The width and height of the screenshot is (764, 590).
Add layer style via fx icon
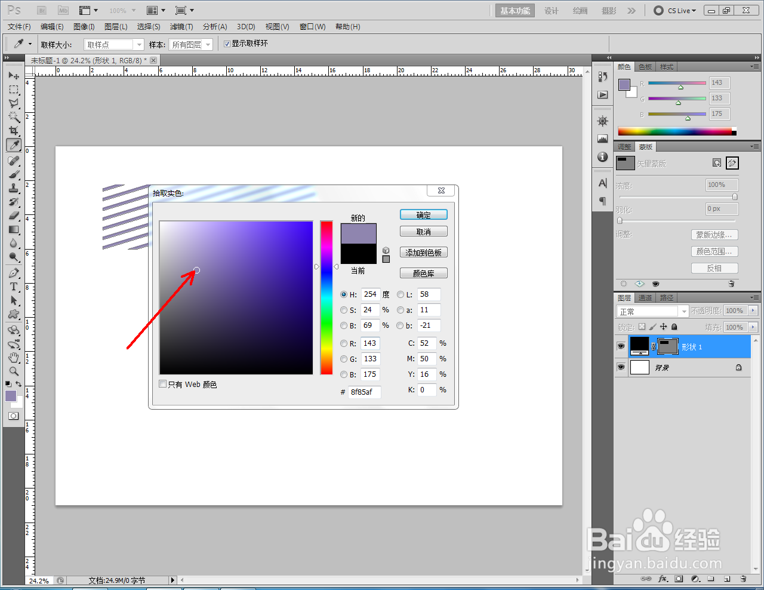point(663,579)
